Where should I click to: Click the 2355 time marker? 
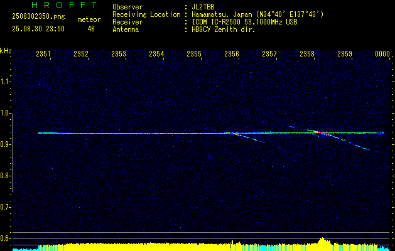tap(193, 54)
